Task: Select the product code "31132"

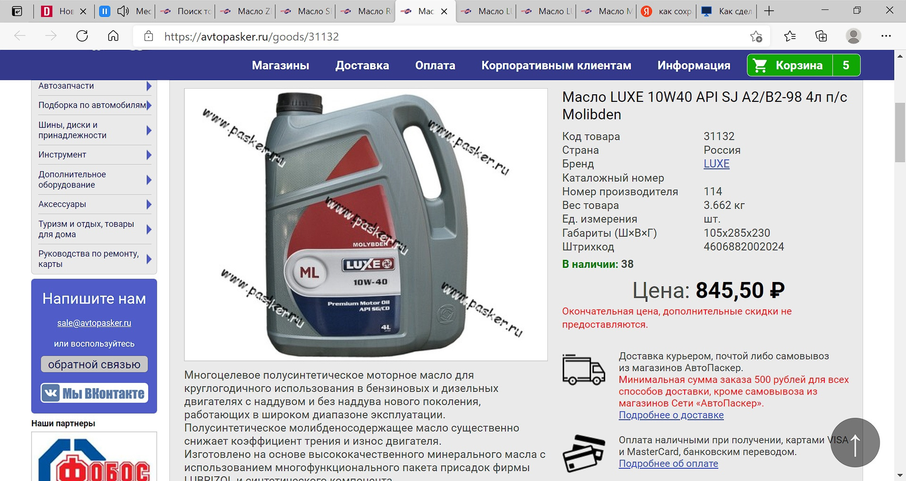Action: 719,136
